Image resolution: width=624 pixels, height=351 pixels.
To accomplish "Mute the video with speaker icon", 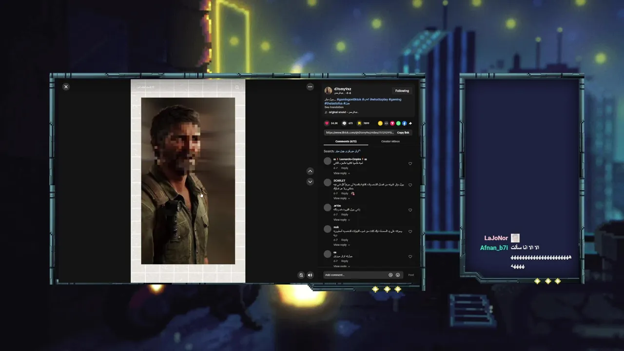I will (310, 275).
